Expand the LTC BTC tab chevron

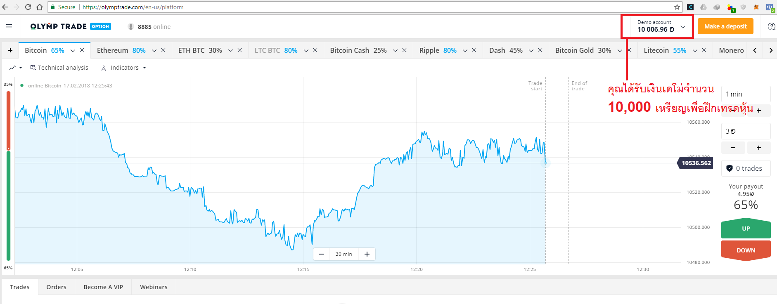(x=306, y=51)
